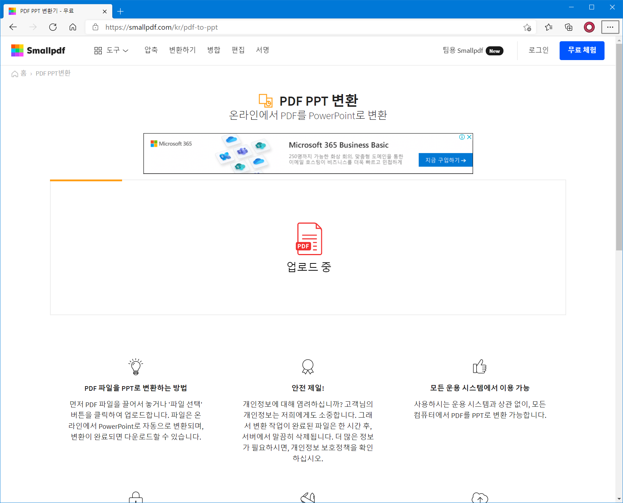Open the browser settings ellipsis menu
623x503 pixels.
tap(610, 27)
